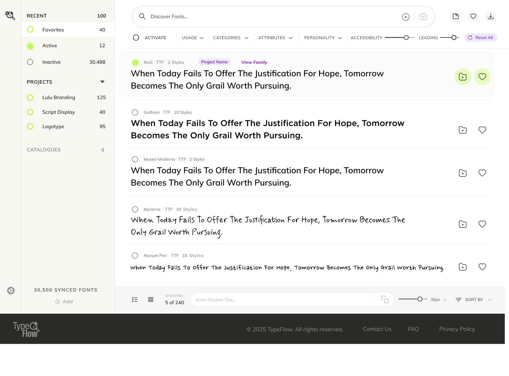The width and height of the screenshot is (509, 376).
Task: Add Muli font to a project
Action: click(x=463, y=77)
